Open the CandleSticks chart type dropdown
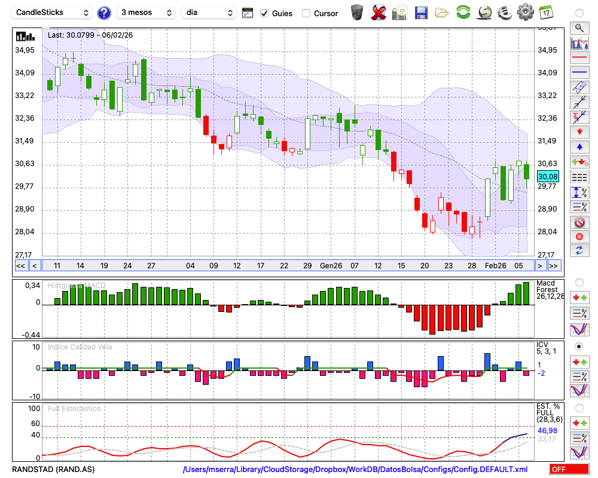 [x=52, y=13]
